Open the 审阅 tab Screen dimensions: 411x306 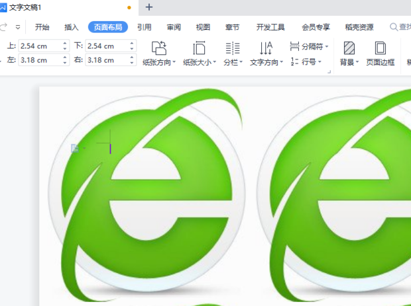(174, 27)
